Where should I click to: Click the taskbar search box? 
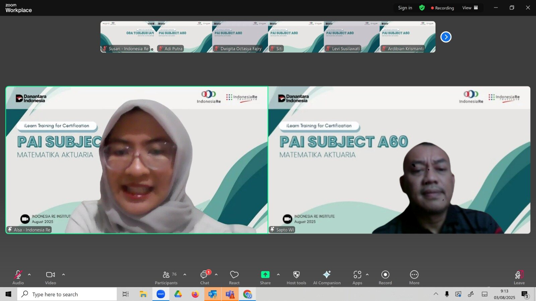click(67, 294)
